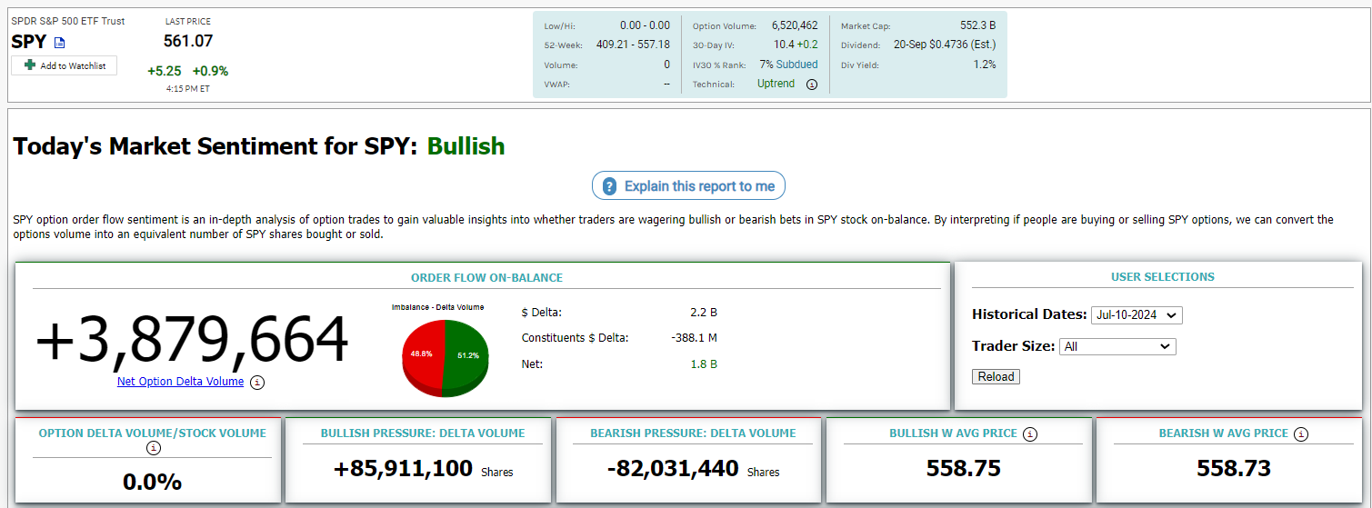The image size is (1372, 508).
Task: Click the 7% Subdued IV30 rank
Action: pos(789,65)
